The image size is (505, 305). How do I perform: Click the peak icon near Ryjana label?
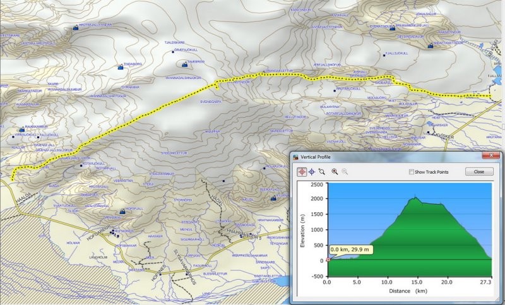click(x=273, y=198)
